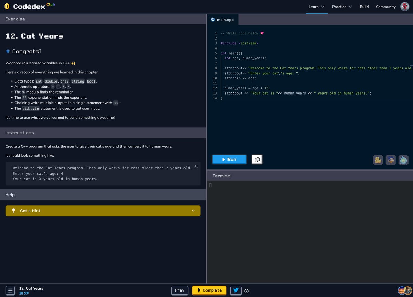Click the "**" exponentiation code tag
Viewport: 413px width, 297px height.
(24, 98)
